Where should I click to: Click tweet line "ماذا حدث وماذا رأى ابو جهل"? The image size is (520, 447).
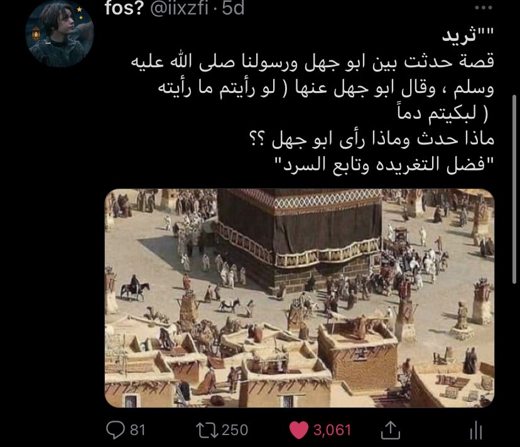point(371,138)
